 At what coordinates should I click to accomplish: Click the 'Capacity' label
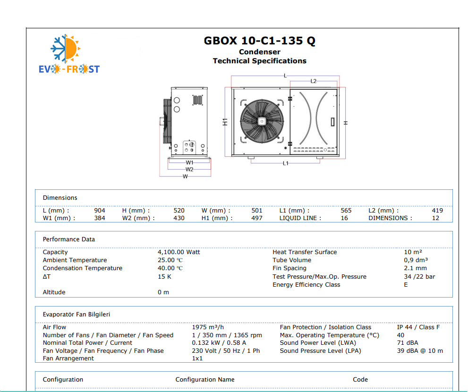55,252
